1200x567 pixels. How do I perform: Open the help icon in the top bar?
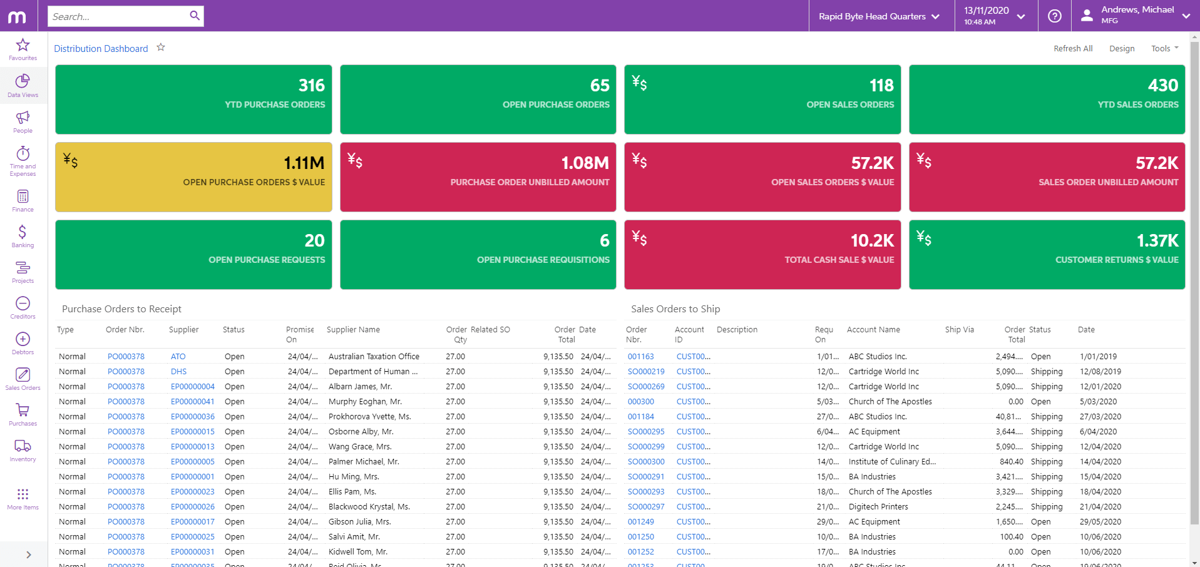1054,16
